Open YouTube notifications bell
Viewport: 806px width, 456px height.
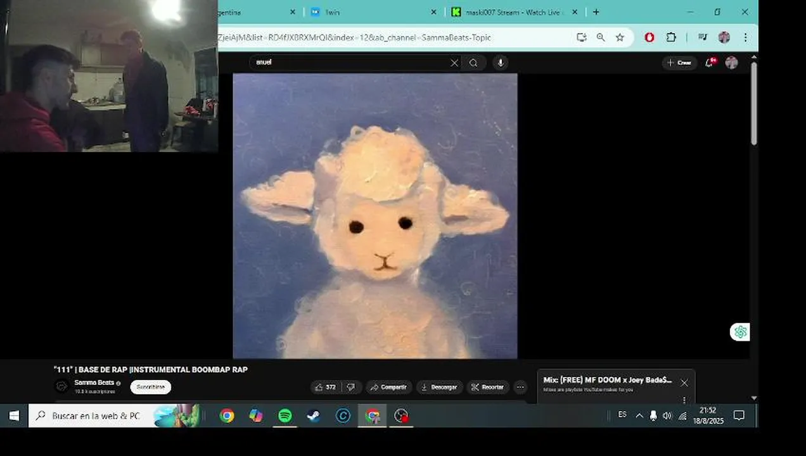[710, 62]
